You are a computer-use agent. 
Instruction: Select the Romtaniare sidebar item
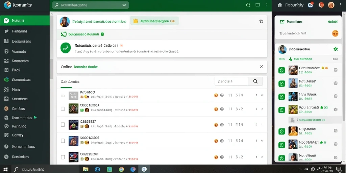tap(25, 157)
